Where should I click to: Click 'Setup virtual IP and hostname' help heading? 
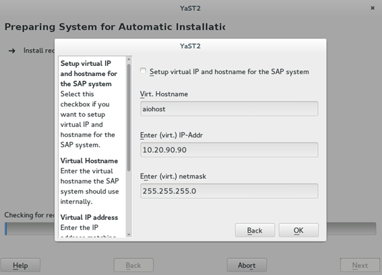click(89, 73)
